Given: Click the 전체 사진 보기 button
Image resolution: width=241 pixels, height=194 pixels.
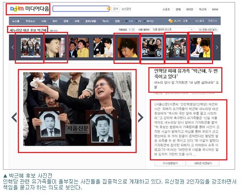Looking at the screenshot, I should [208, 29].
